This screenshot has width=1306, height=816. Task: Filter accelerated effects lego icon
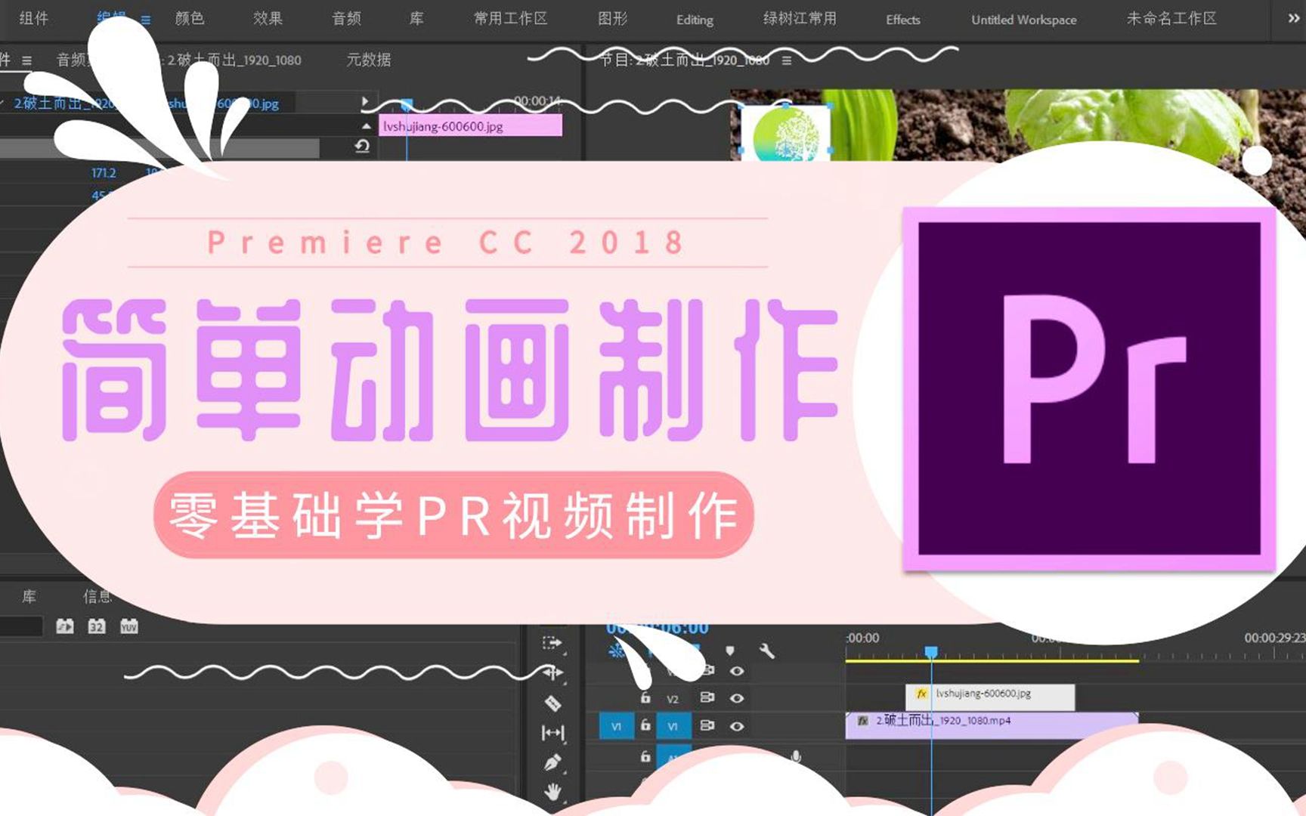[65, 626]
